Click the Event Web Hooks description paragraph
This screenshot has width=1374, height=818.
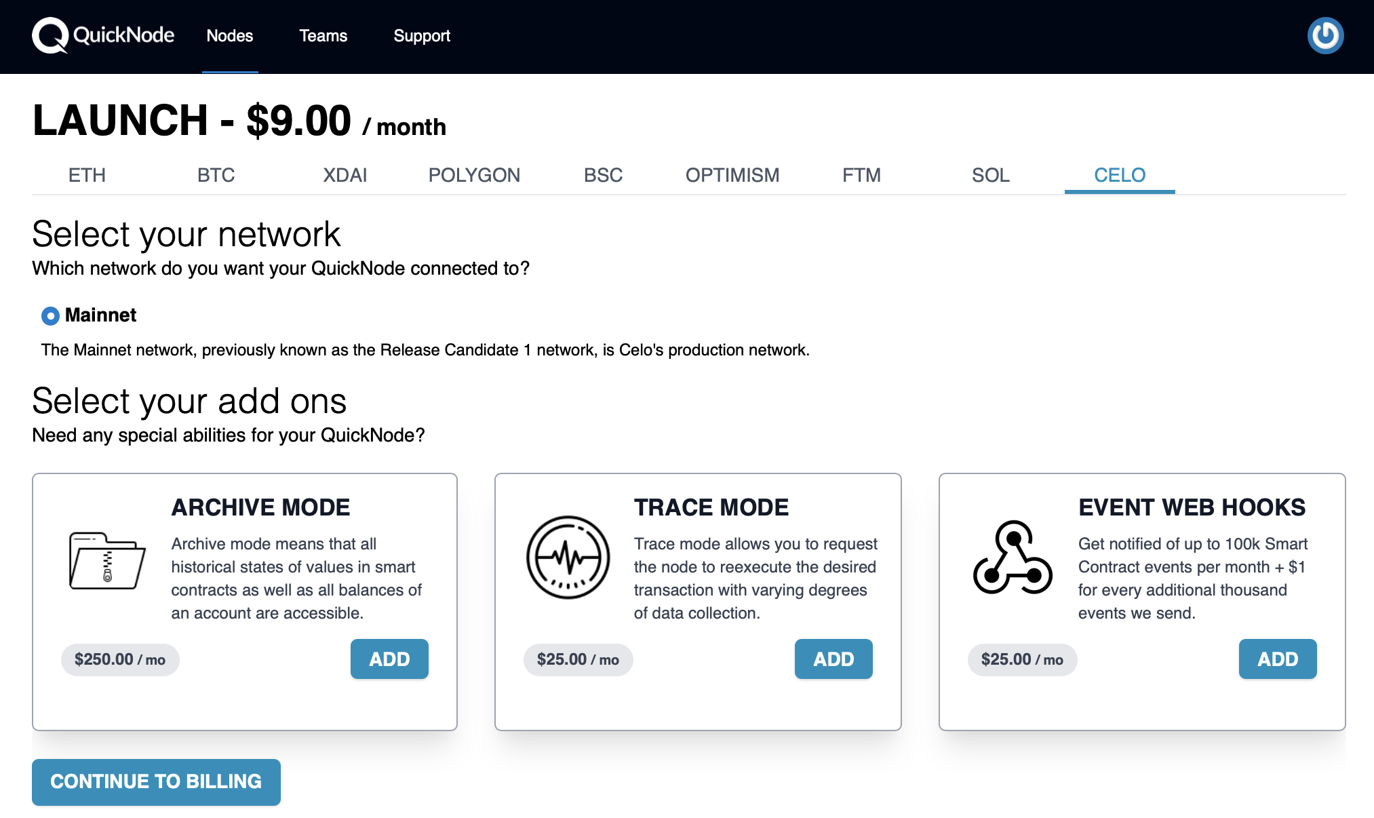pyautogui.click(x=1193, y=579)
